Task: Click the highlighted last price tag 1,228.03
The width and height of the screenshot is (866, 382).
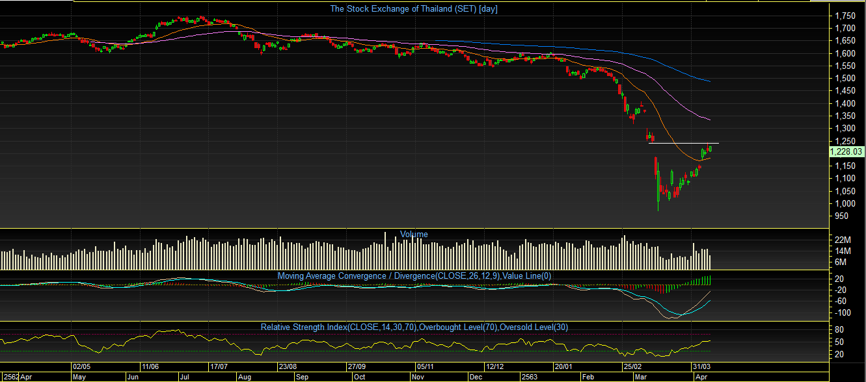Action: tap(846, 151)
